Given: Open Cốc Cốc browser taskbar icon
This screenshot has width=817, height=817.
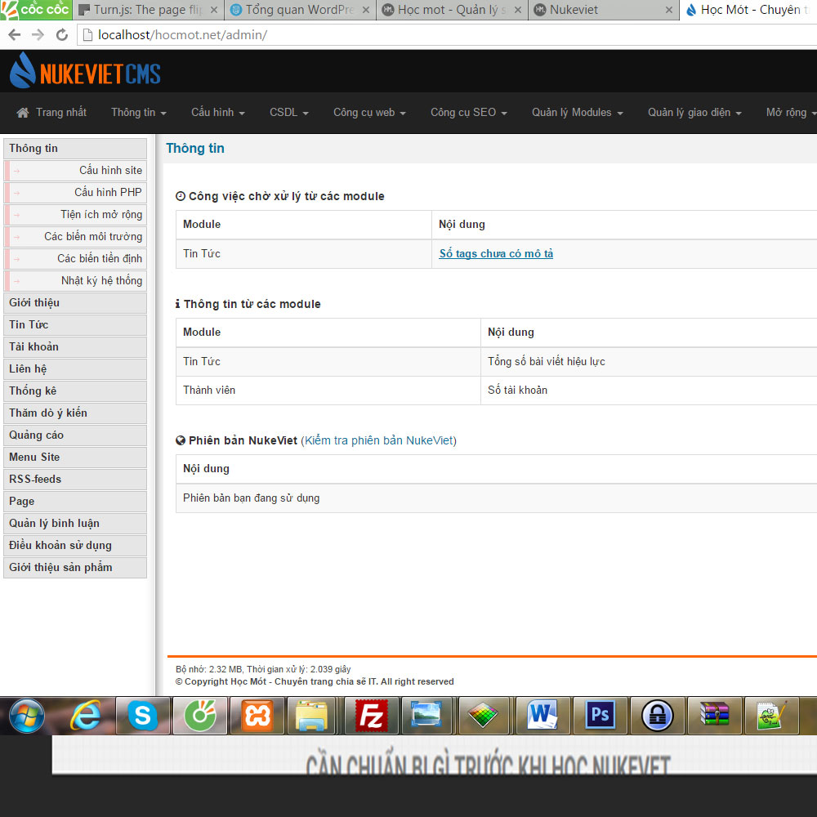Looking at the screenshot, I should pos(200,716).
